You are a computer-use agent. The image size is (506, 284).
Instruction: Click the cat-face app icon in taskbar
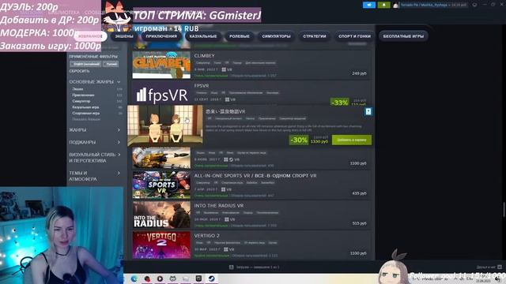click(173, 278)
